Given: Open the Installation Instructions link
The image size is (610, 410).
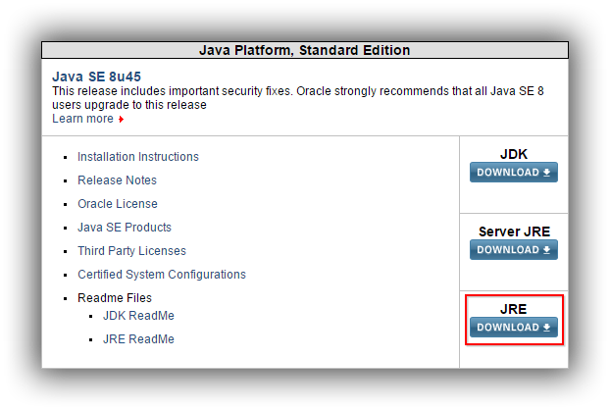Looking at the screenshot, I should pyautogui.click(x=138, y=157).
